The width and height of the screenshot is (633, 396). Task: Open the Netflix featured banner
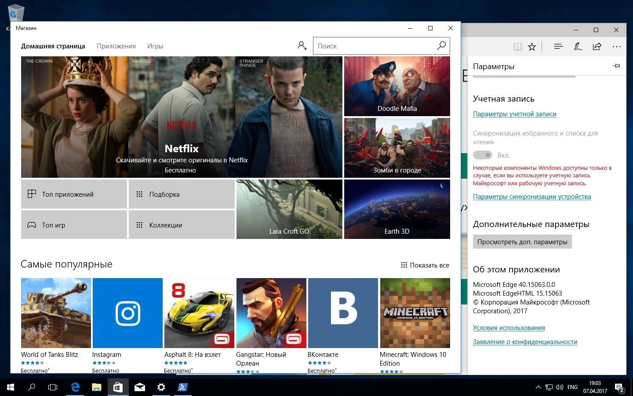coord(182,117)
